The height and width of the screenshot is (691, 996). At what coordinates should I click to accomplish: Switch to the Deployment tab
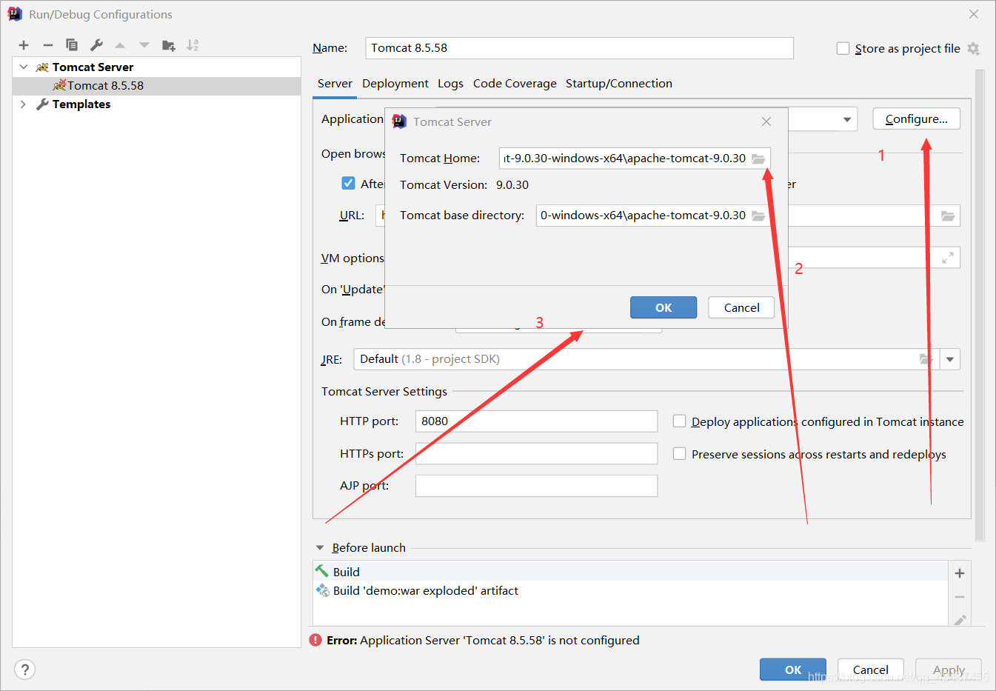point(395,84)
